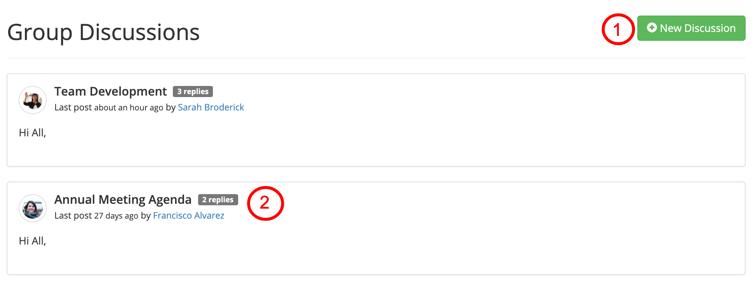756x289 pixels.
Task: Click the red circled number 1 marker
Action: point(618,29)
